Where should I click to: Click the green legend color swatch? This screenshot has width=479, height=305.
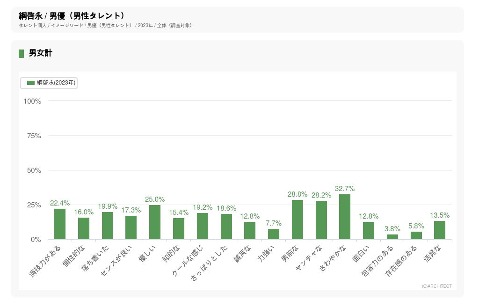(31, 83)
